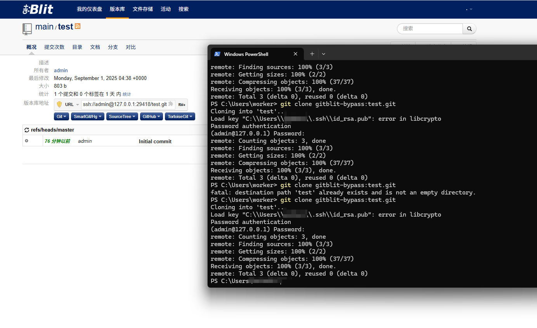537x328 pixels.
Task: Open the 分支 branches tab
Action: coord(113,47)
